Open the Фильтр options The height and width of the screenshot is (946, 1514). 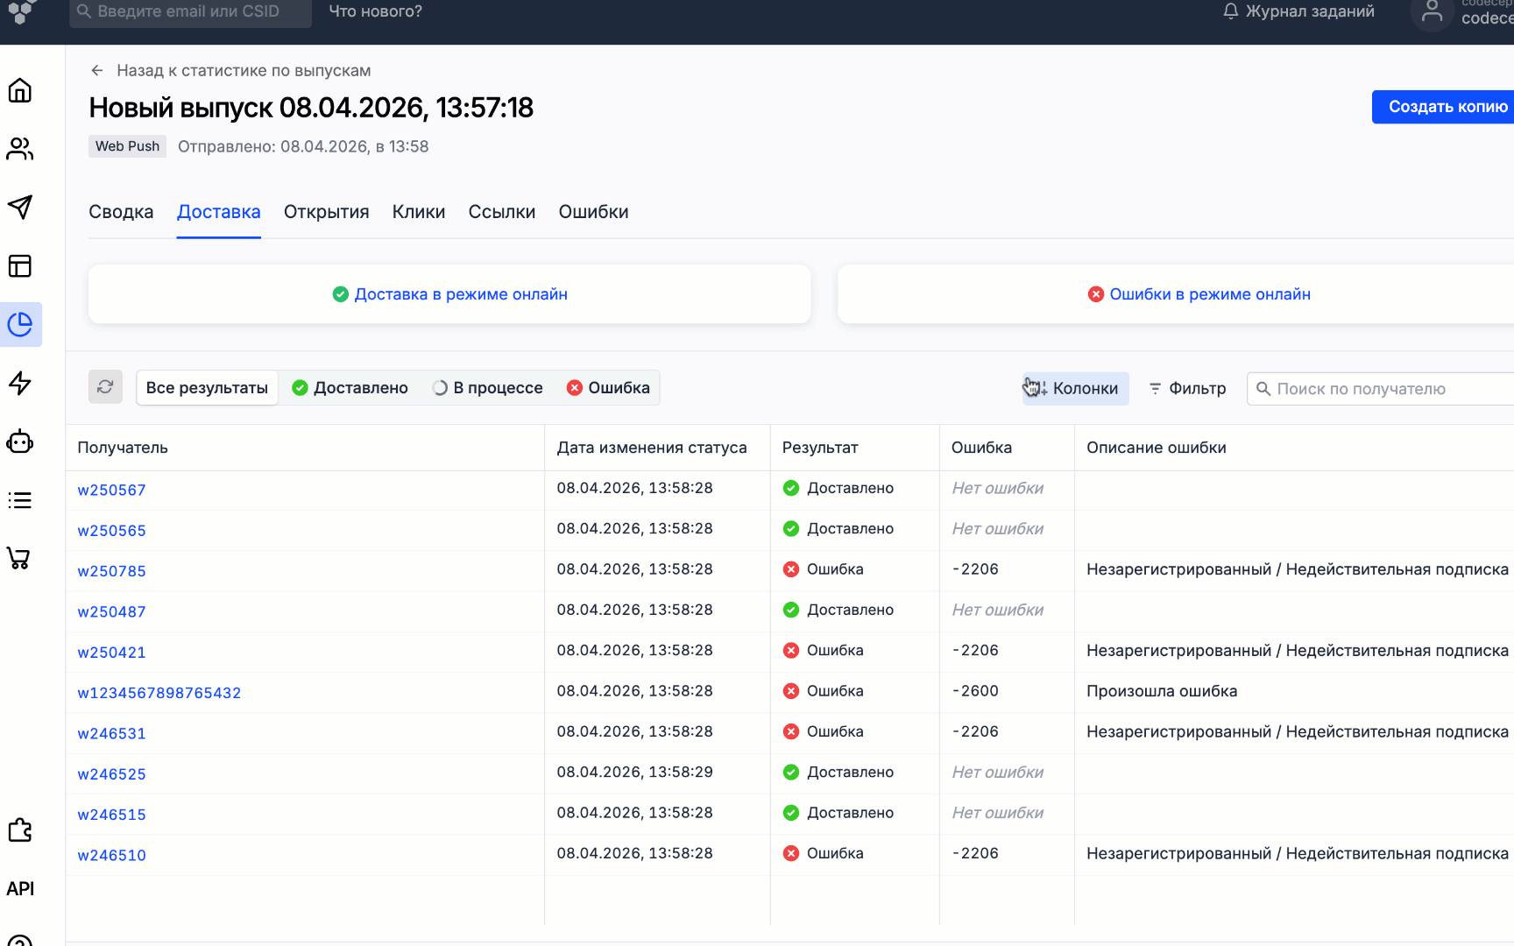click(1187, 389)
